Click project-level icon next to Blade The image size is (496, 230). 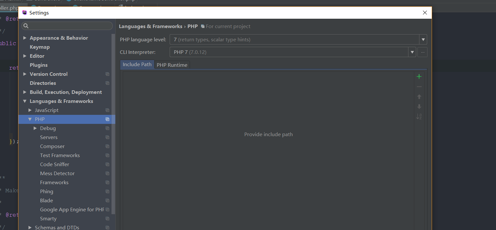pos(108,201)
